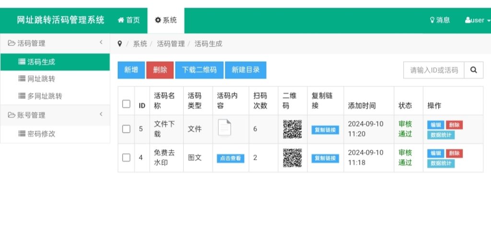Click the ID or 活码 search input field
The width and height of the screenshot is (491, 229).
point(434,70)
